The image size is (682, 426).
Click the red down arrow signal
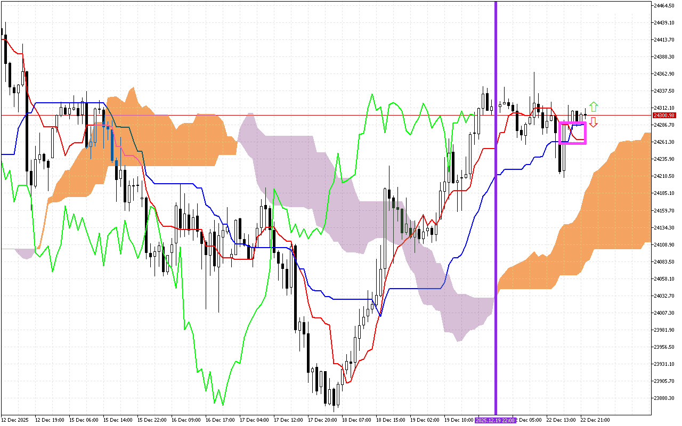tap(593, 122)
